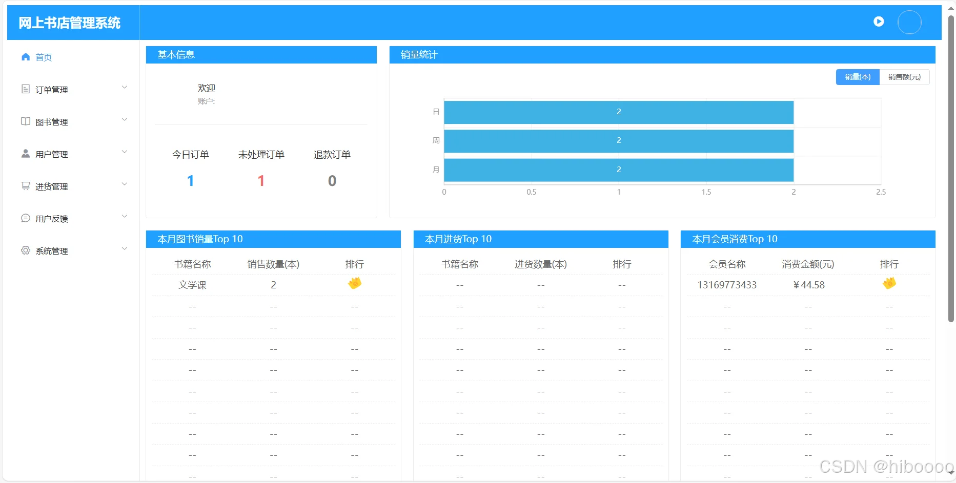The image size is (956, 483).
Task: Select 首页 in the sidebar menu
Action: [44, 57]
